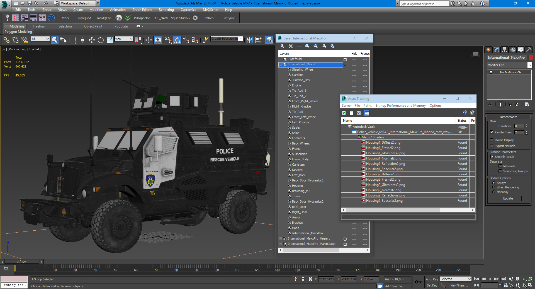Open the Align tool
535x289 pixels.
(258, 40)
